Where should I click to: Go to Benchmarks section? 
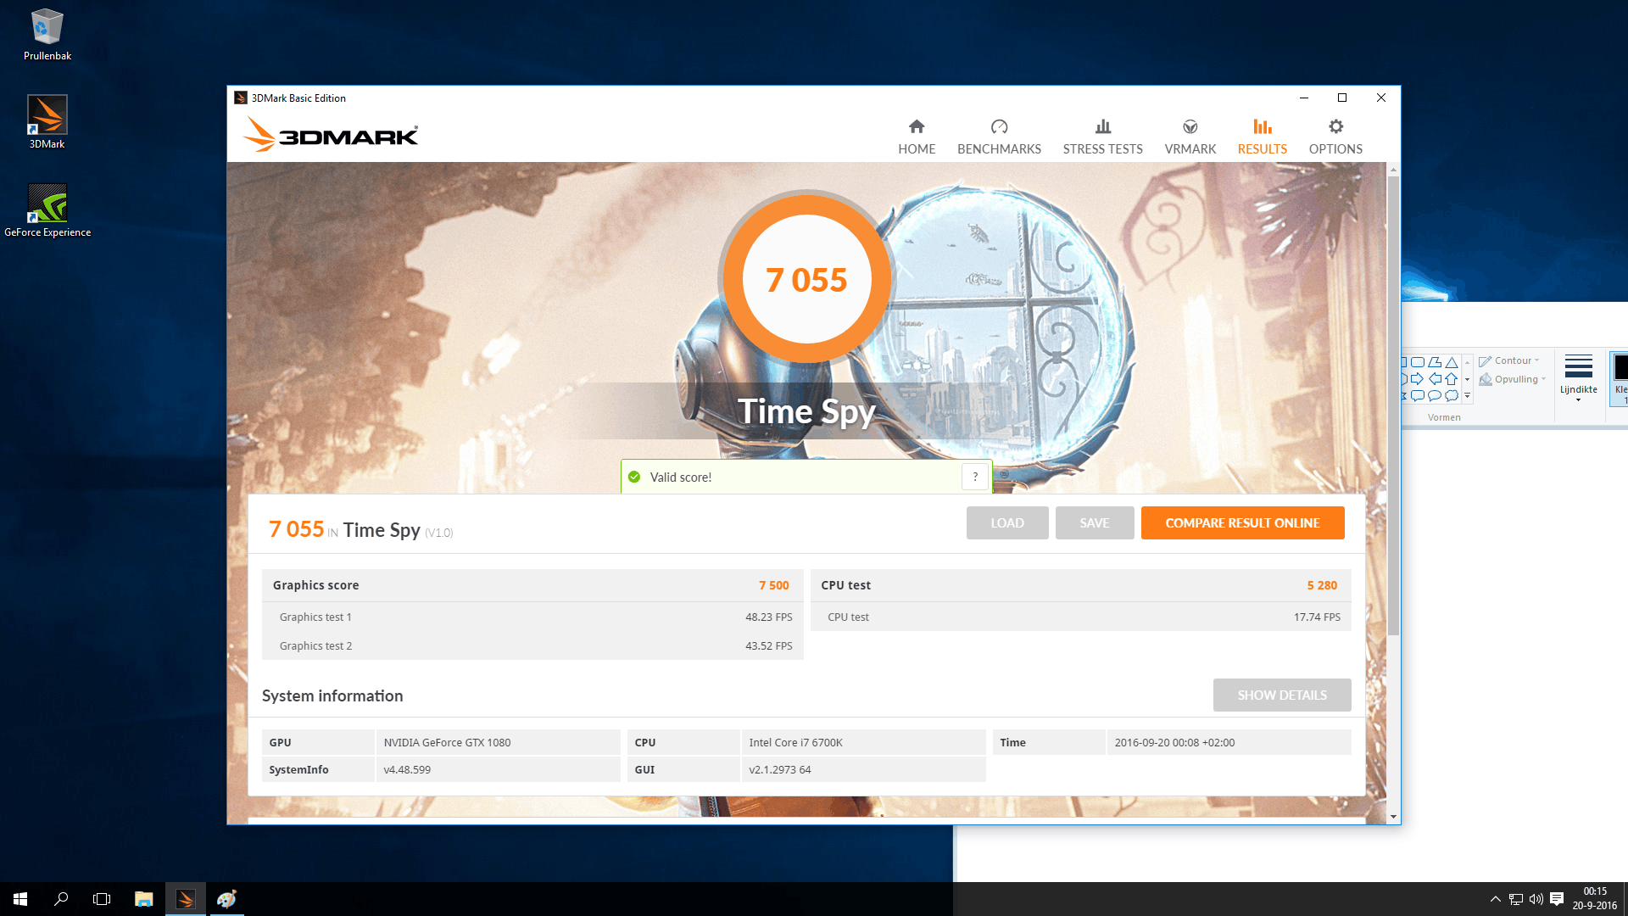pos(999,137)
